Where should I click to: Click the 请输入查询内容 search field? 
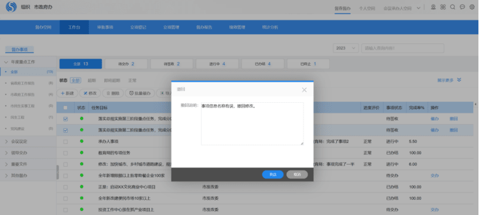coord(402,48)
